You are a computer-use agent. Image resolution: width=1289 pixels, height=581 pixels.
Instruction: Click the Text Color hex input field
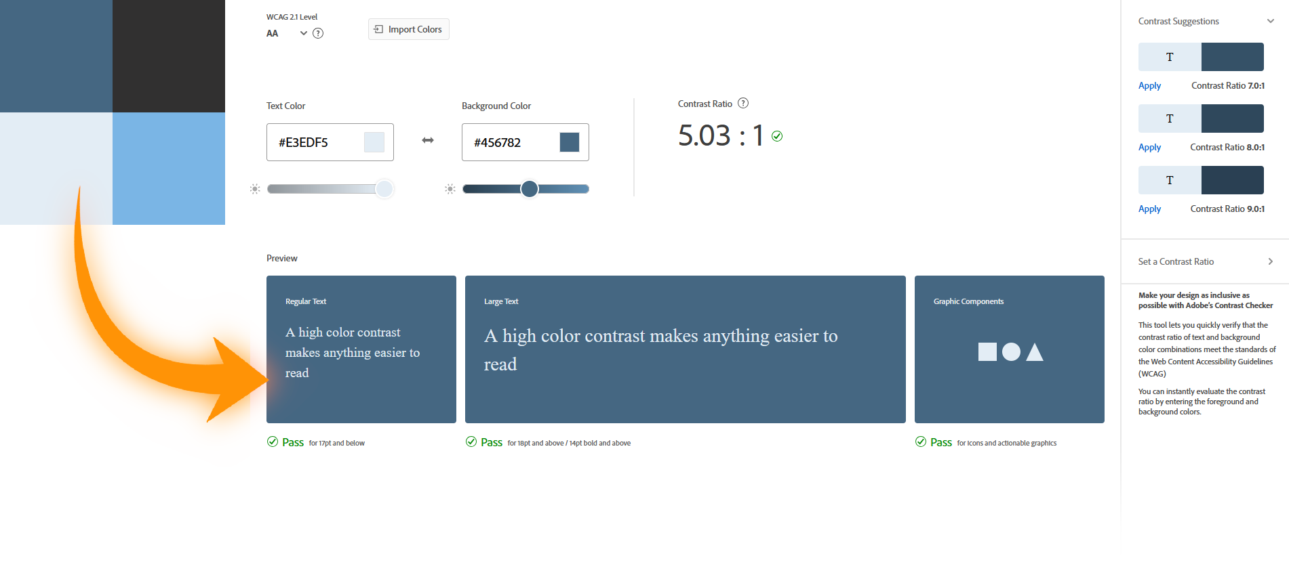[315, 142]
